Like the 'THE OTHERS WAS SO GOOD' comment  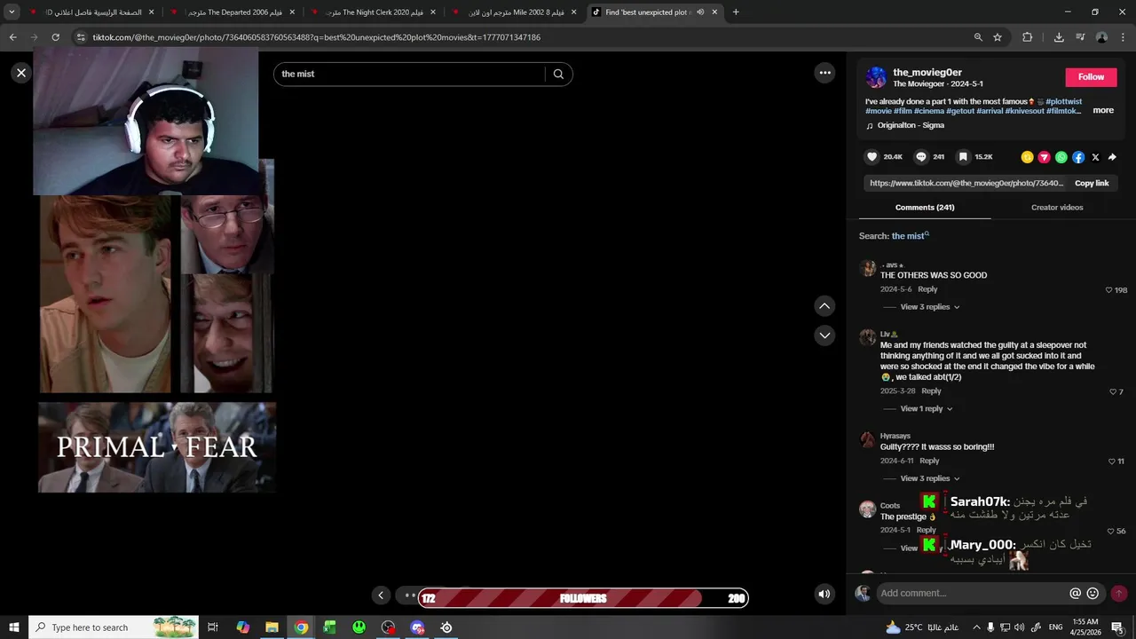[x=1109, y=290]
